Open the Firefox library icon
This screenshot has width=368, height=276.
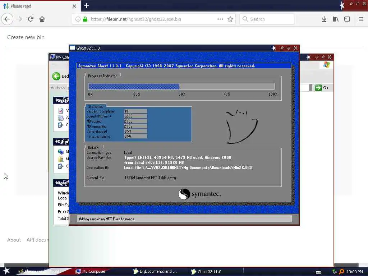pos(336,19)
